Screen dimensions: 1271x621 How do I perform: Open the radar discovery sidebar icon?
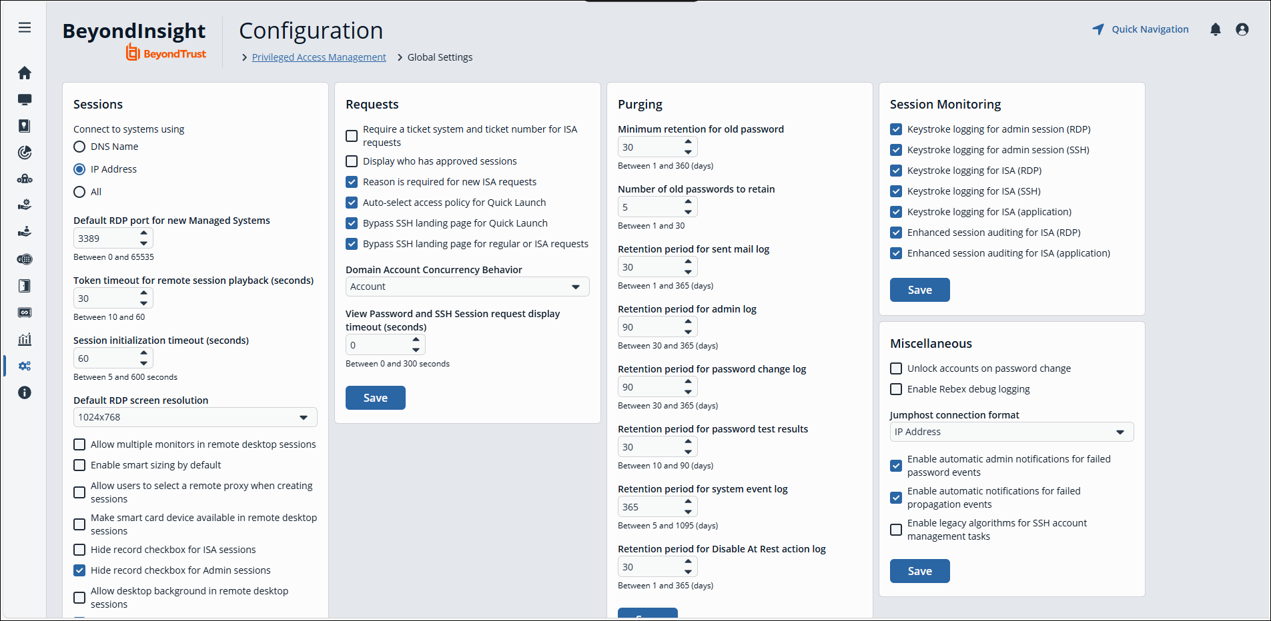click(x=25, y=153)
